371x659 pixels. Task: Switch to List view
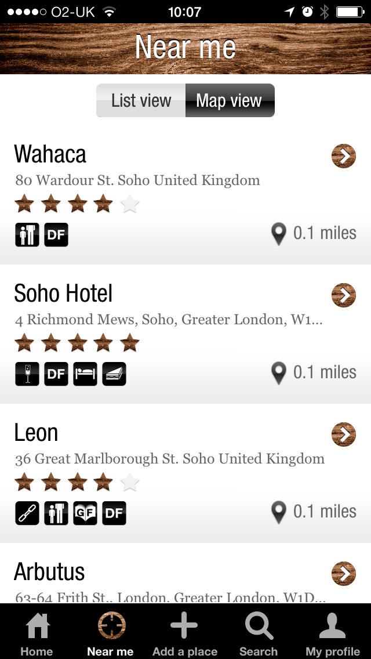click(x=141, y=100)
